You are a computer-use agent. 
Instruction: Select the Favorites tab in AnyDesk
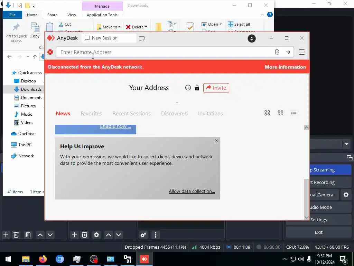click(x=91, y=113)
